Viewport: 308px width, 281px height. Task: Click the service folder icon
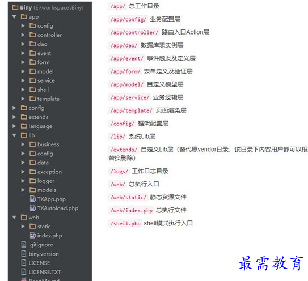[32, 80]
